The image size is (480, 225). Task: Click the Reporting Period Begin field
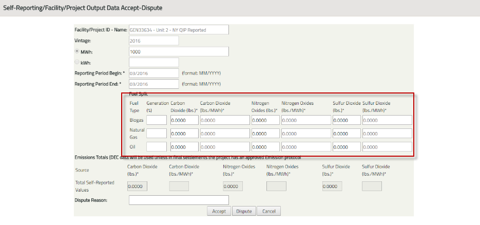click(153, 73)
